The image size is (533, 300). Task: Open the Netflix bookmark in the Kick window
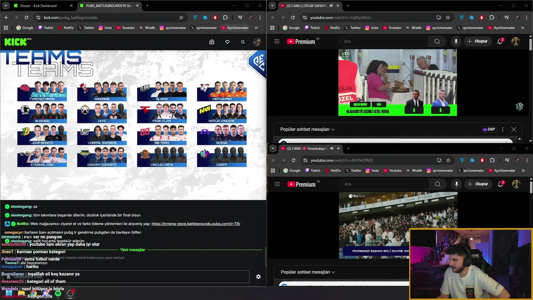66,28
